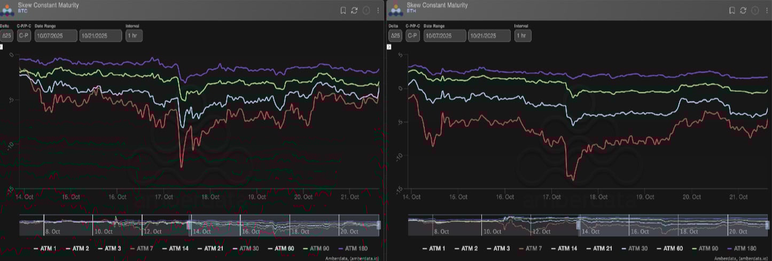Open the three-dot menu on BTC chart
772x261 pixels.
pos(378,10)
